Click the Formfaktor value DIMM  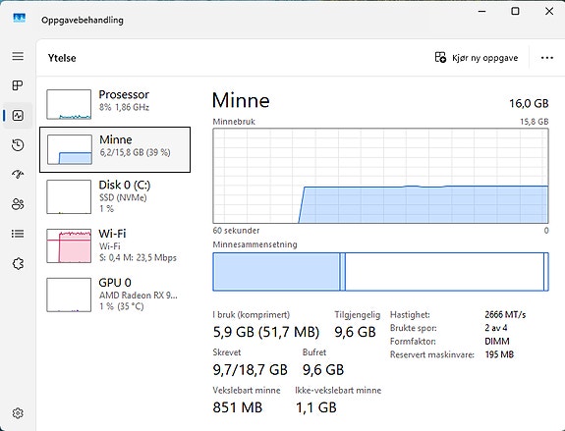pos(497,342)
